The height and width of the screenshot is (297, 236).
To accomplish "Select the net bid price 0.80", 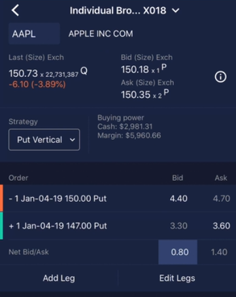I will [x=178, y=252].
